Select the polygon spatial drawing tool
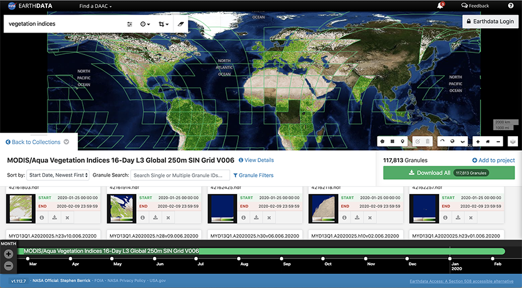 tap(383, 141)
